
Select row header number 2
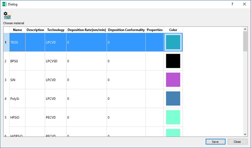click(6, 61)
